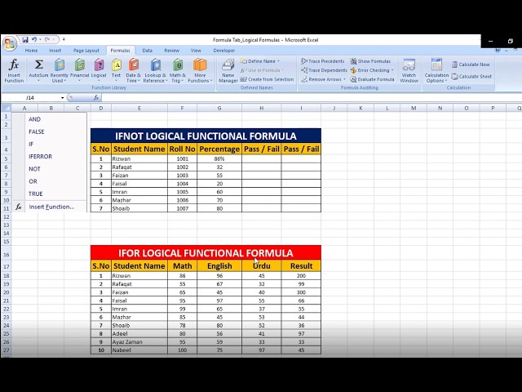Open the More Functions library
The image size is (522, 392).
[x=200, y=70]
